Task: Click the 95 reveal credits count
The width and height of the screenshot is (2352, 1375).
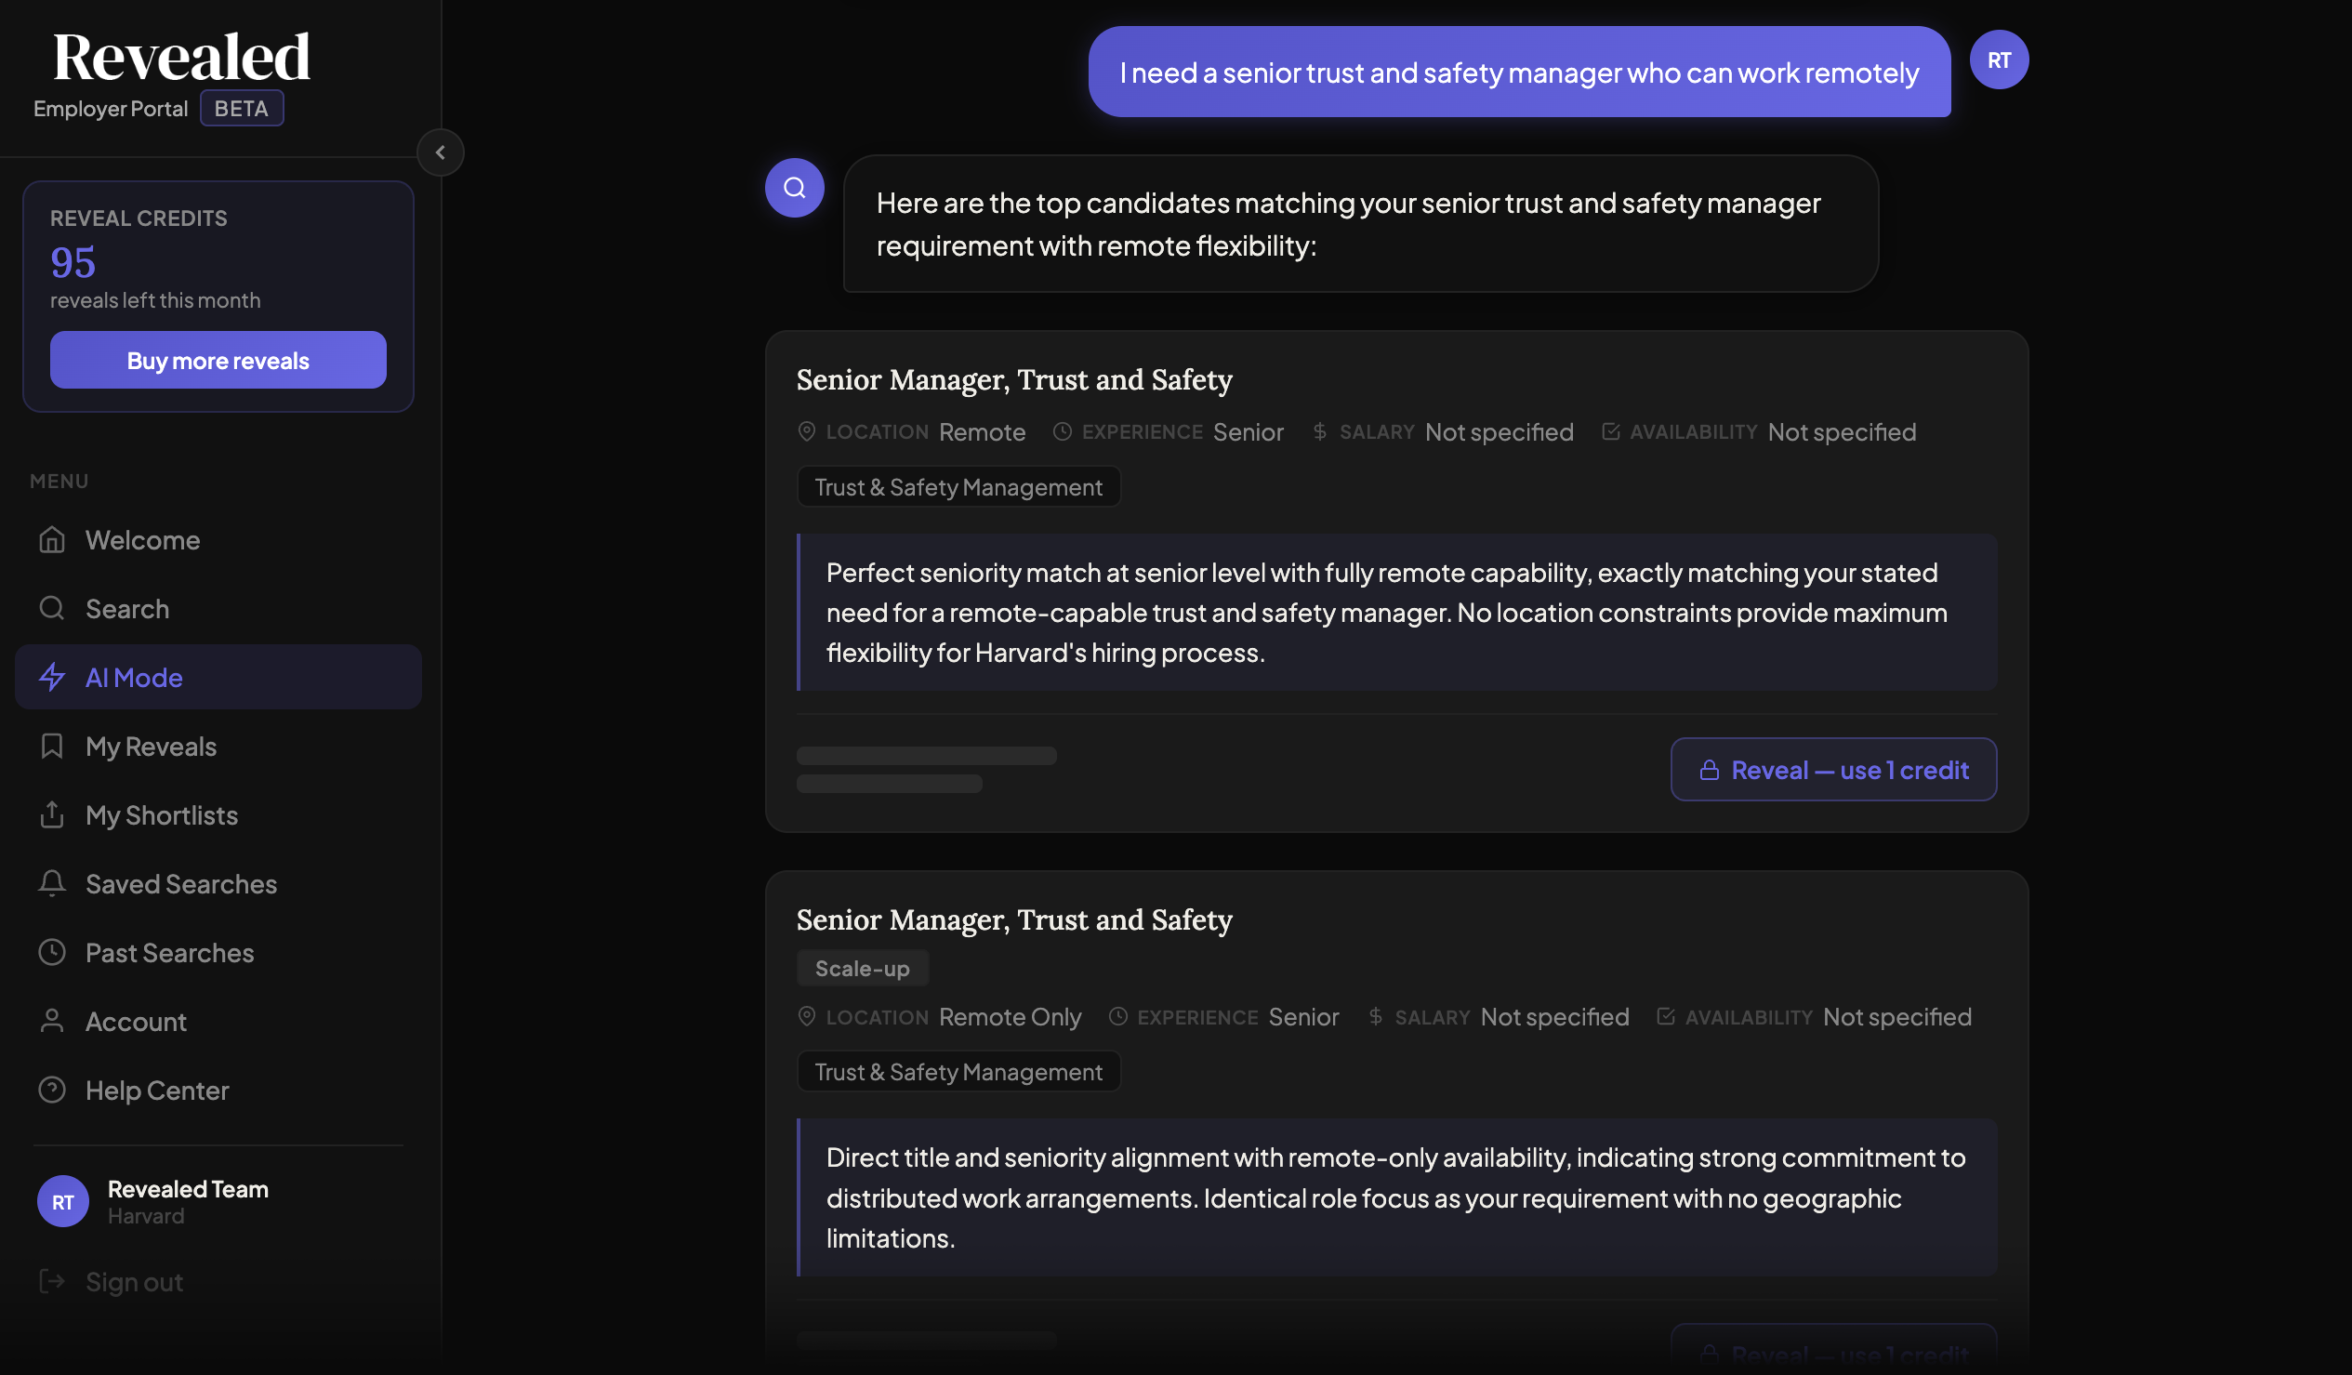Action: (x=73, y=262)
